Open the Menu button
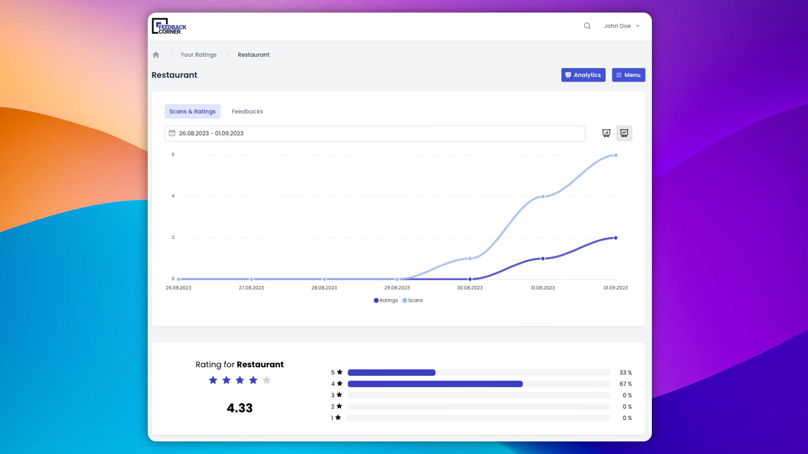 coord(628,75)
